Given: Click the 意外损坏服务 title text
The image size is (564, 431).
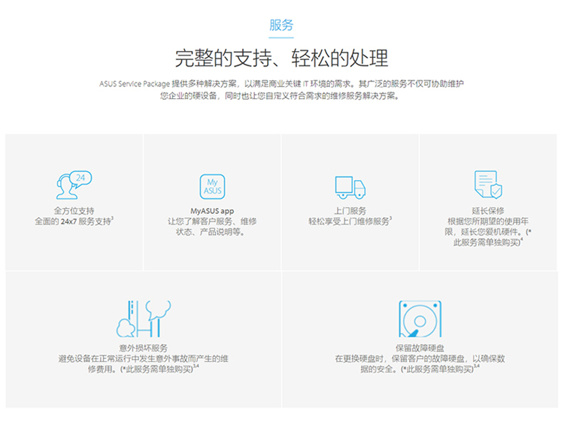Looking at the screenshot, I should [x=144, y=348].
